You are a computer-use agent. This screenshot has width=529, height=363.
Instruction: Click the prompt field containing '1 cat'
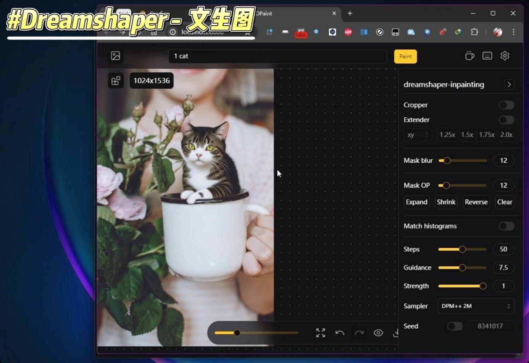tap(278, 56)
